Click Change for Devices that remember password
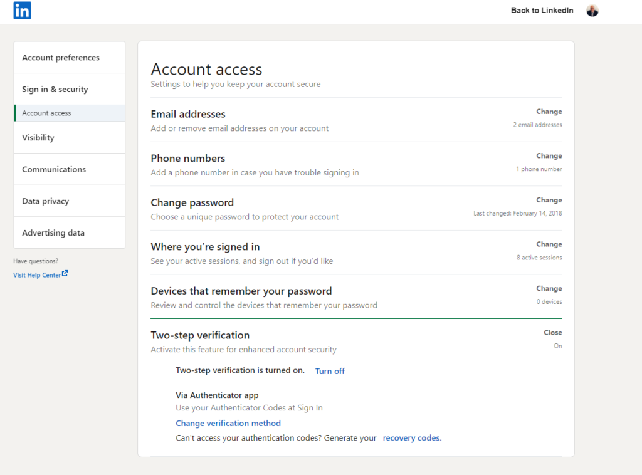This screenshot has width=642, height=475. coord(549,288)
